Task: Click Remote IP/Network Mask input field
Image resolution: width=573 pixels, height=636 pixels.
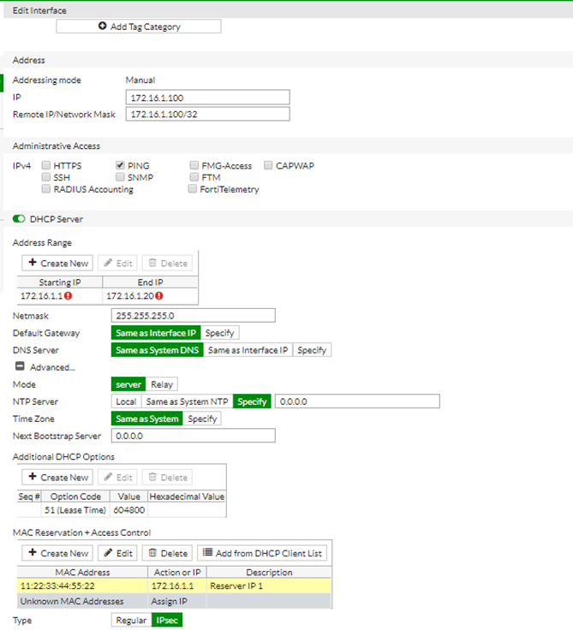Action: pos(208,114)
